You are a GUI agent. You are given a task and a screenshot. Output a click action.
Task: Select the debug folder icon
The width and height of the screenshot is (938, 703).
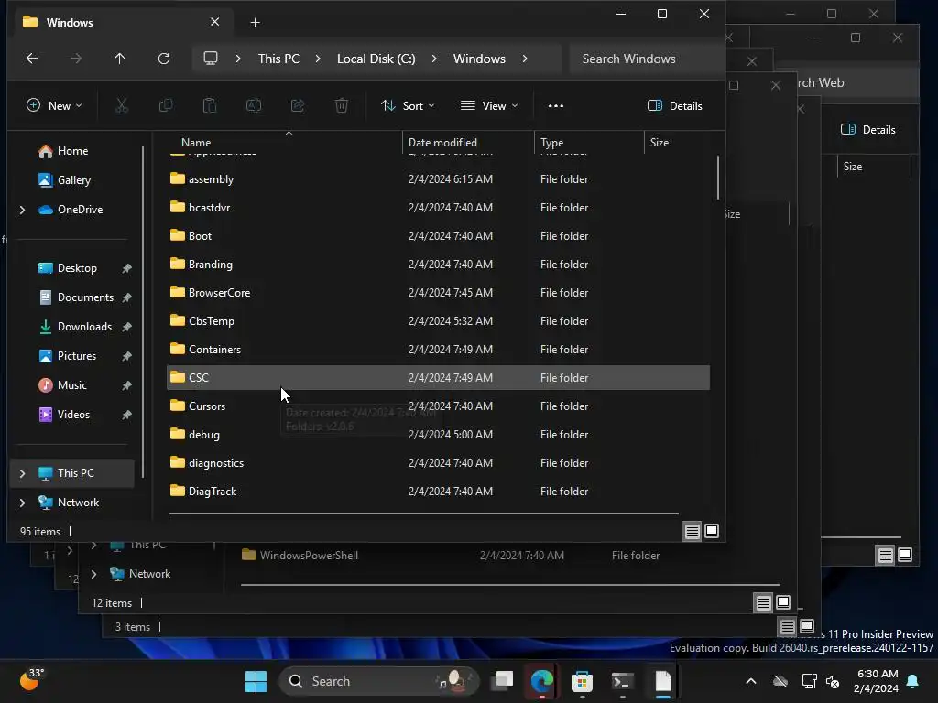[177, 434]
